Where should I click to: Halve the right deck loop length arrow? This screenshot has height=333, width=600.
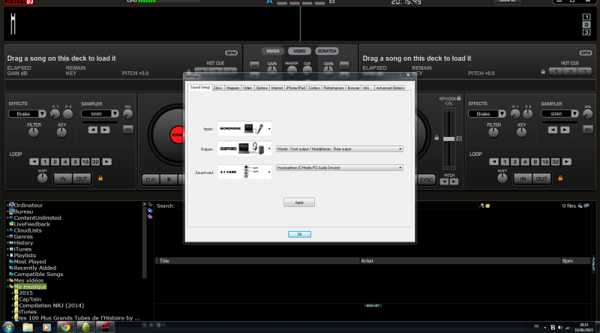click(x=494, y=161)
